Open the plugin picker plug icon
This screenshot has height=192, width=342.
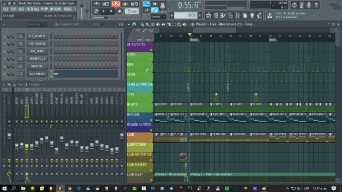click(x=252, y=15)
